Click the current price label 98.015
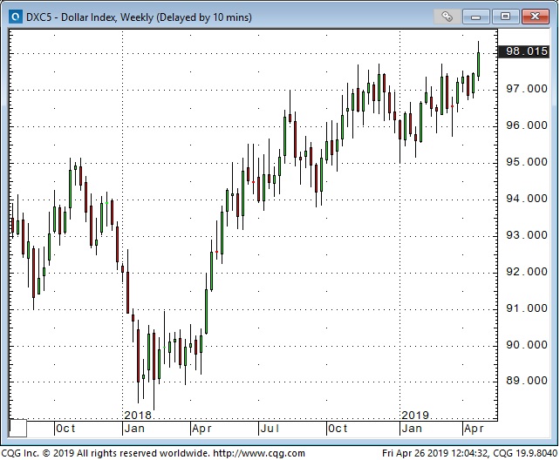 [524, 51]
